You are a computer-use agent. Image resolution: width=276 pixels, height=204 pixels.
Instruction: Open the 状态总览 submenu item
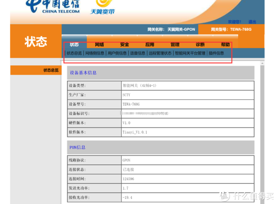74,53
